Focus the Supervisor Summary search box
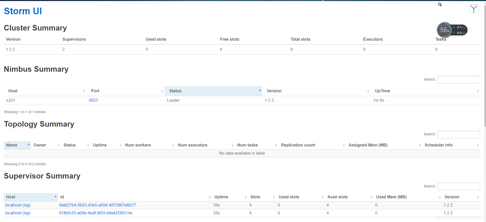486x222 pixels. (459, 186)
